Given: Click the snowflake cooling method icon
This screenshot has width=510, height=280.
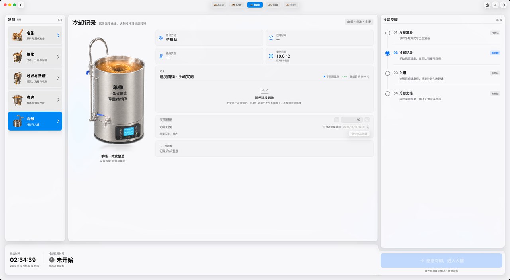Looking at the screenshot, I should pyautogui.click(x=161, y=38).
